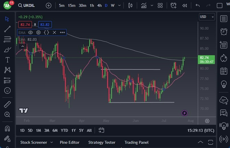Remove the EMA indicator using X
This screenshot has width=230, height=148.
[54, 32]
